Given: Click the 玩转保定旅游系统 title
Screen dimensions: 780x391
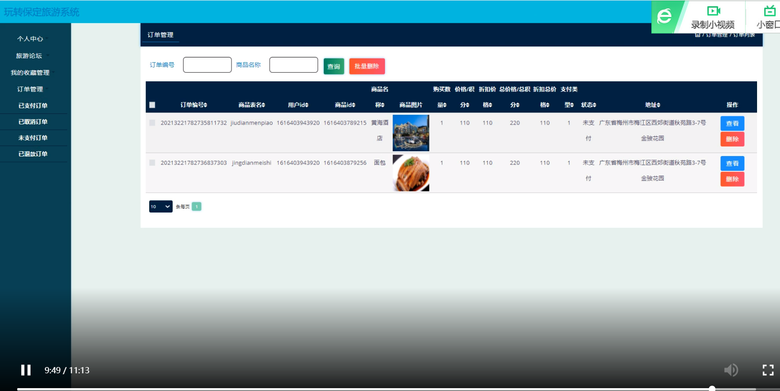Looking at the screenshot, I should tap(42, 12).
